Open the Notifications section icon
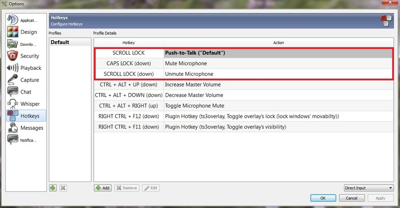The height and width of the screenshot is (208, 400). coord(12,139)
